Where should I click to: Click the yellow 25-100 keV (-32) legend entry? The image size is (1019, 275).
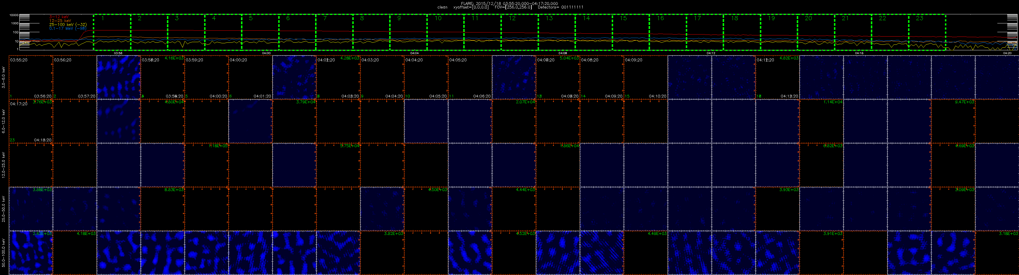(x=68, y=25)
